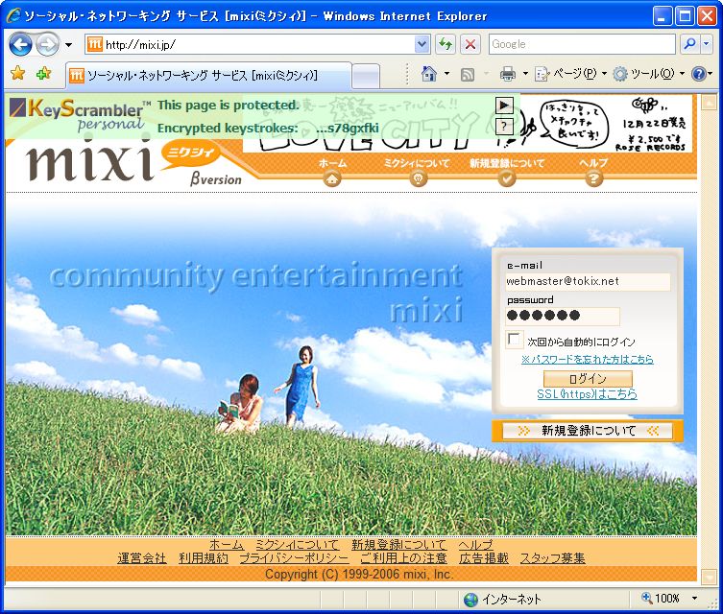
Task: Open the ツール(O) menu
Action: pos(649,74)
